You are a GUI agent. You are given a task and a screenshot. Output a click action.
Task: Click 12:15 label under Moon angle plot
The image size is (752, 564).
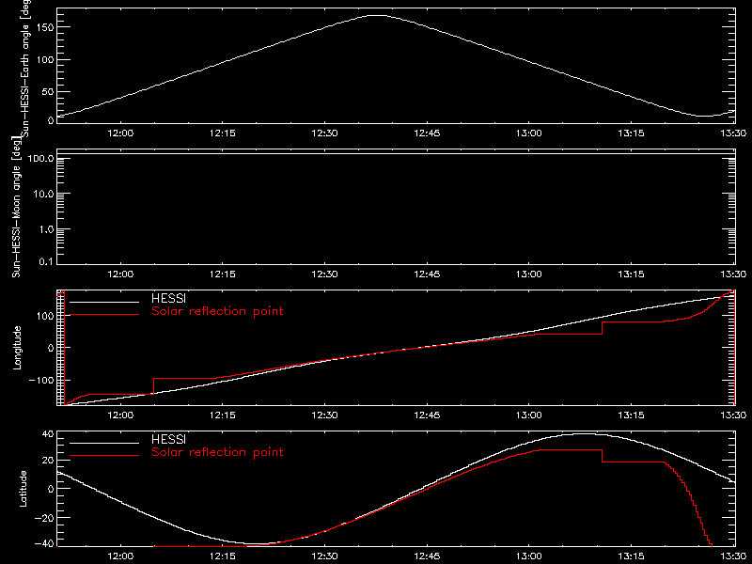(223, 274)
